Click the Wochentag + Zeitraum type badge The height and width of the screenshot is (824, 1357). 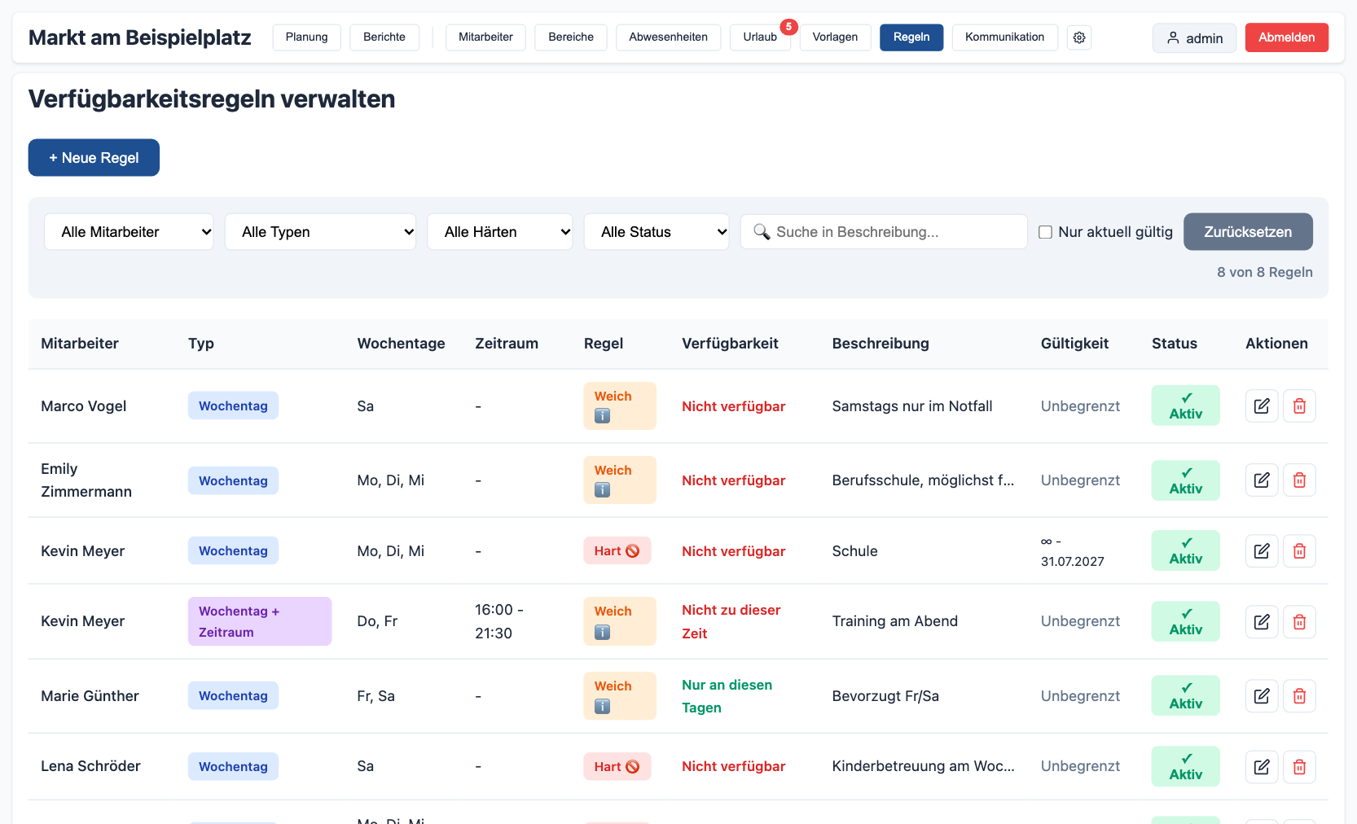[260, 621]
